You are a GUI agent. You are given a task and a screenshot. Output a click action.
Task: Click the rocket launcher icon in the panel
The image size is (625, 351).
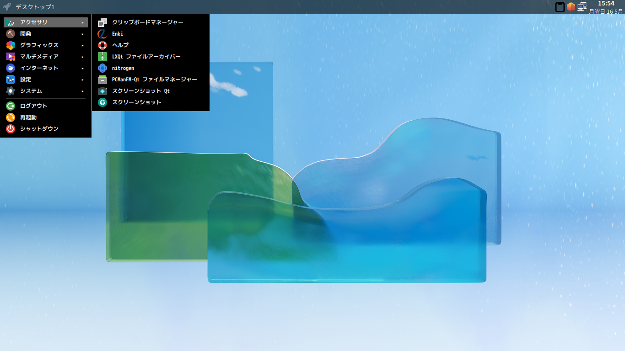[7, 7]
